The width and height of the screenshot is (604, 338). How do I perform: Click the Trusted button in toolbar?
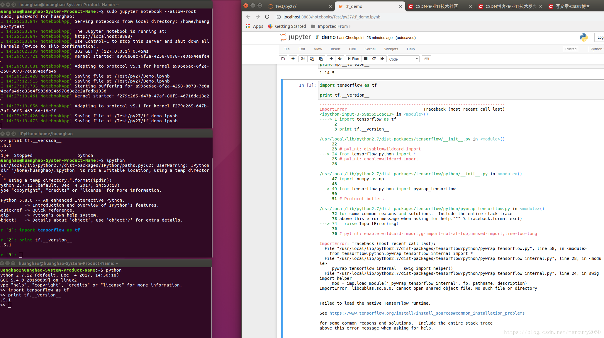click(570, 49)
